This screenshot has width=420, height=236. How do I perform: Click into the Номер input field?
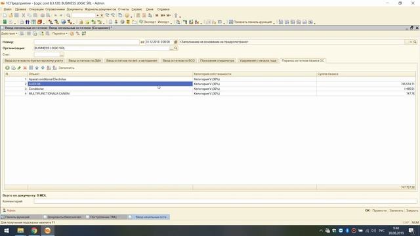click(x=87, y=42)
